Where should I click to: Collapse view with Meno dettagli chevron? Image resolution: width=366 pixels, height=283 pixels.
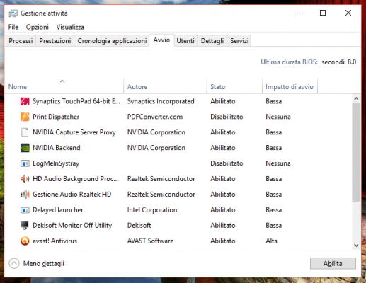(14, 263)
